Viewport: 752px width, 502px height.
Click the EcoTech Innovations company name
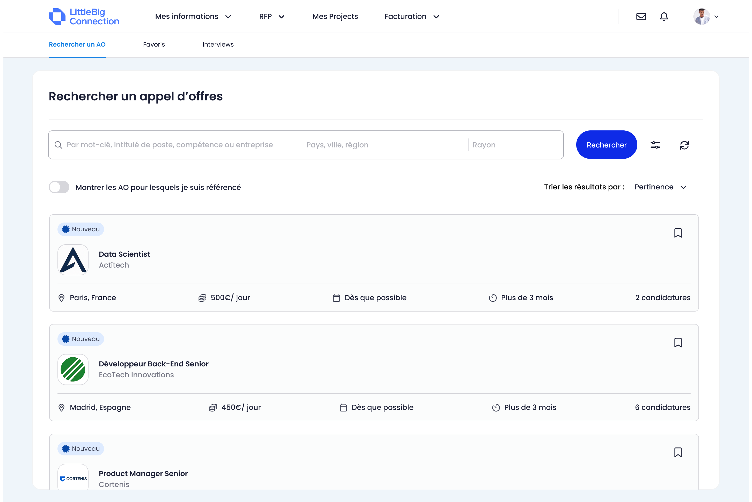tap(136, 375)
